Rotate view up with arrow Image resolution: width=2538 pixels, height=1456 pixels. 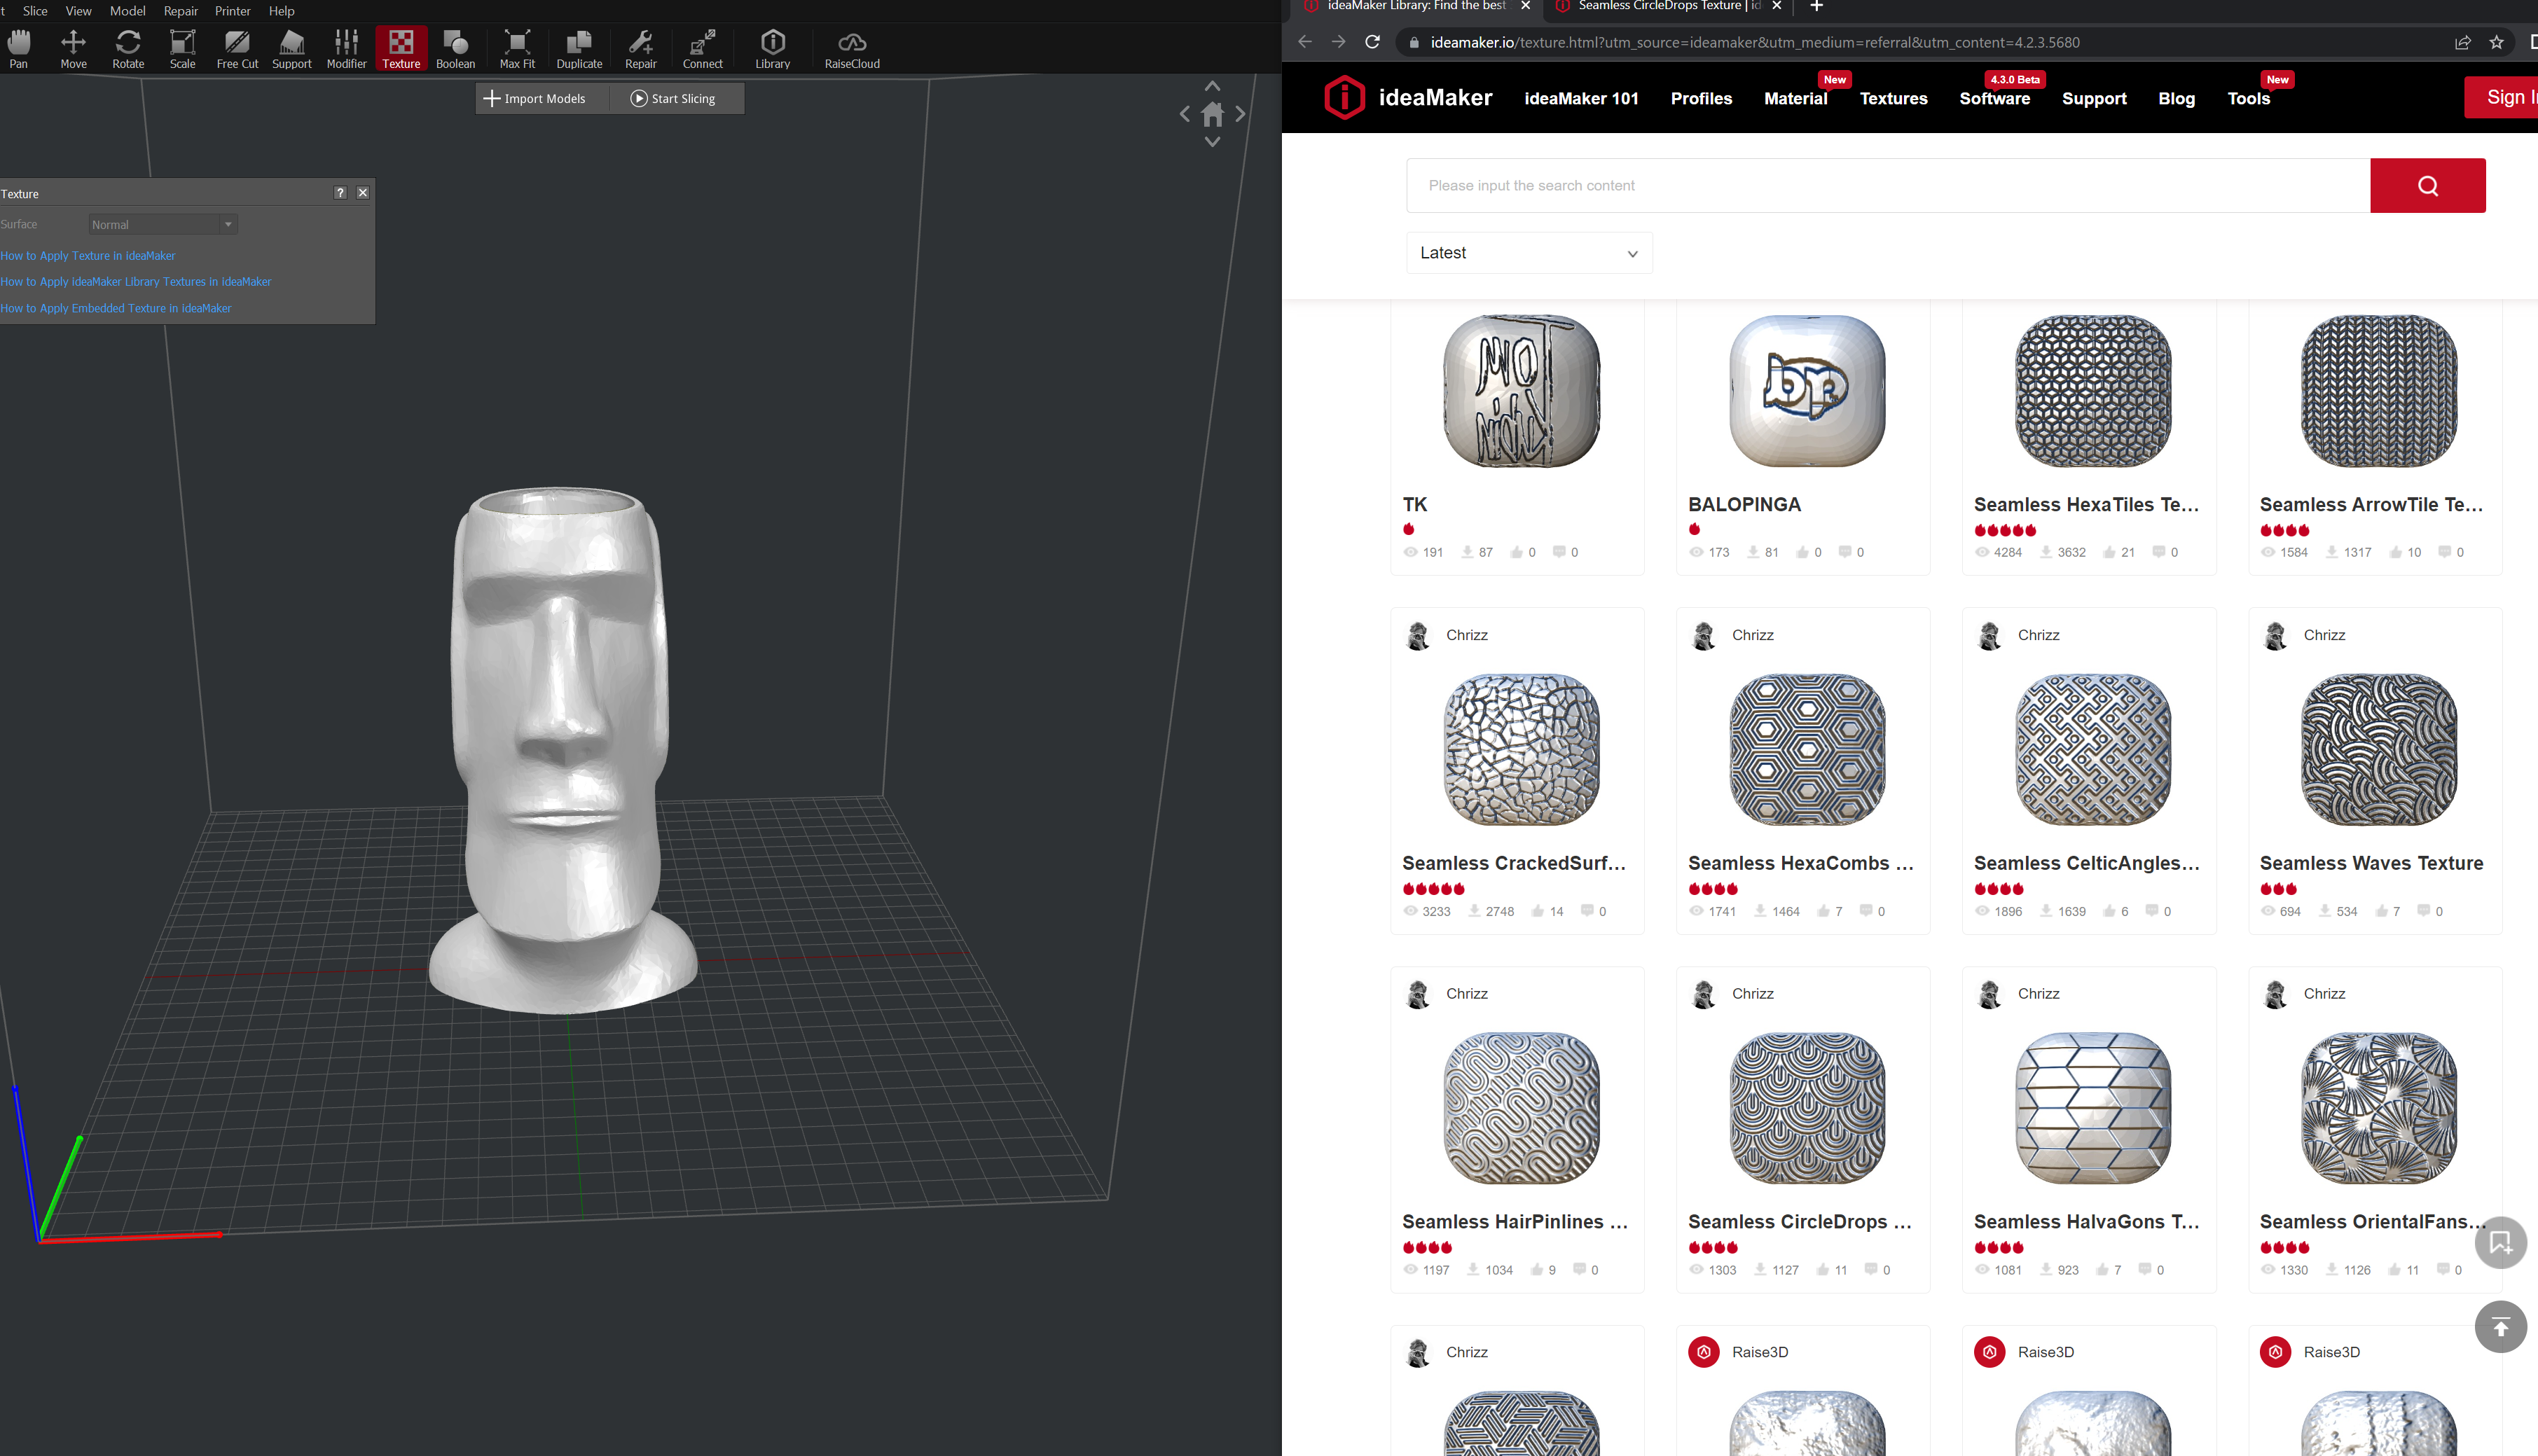[x=1212, y=86]
